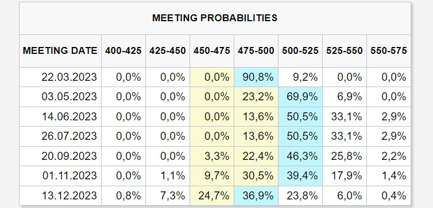Click the 46,3% cell for 20.09.2023
This screenshot has height=208, width=433.
(300, 156)
